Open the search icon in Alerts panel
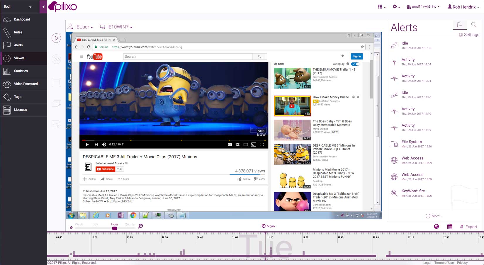484x265 pixels. coord(474,25)
